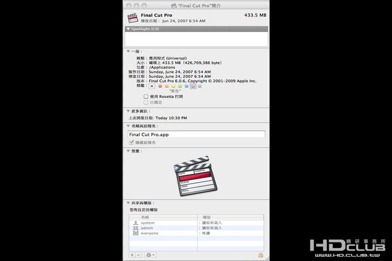The image size is (392, 261).
Task: Select the green label color
Action: [180, 86]
